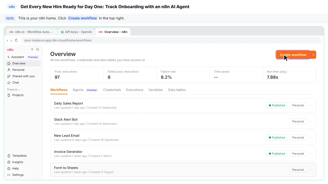
Task: Open Help in the sidebar
Action: coord(23,168)
